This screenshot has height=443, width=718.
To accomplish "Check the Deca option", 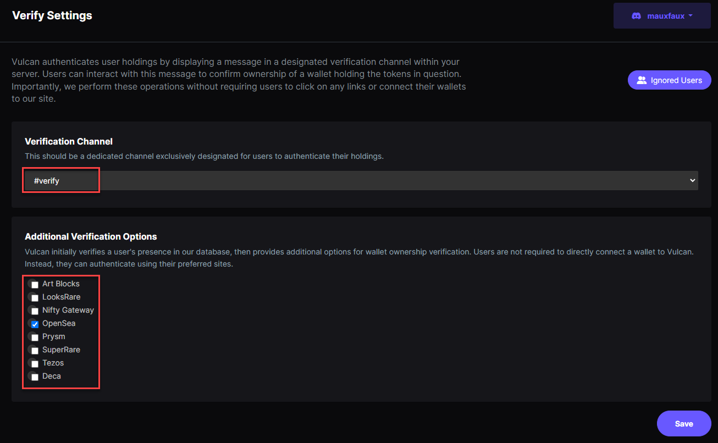I will pos(35,377).
